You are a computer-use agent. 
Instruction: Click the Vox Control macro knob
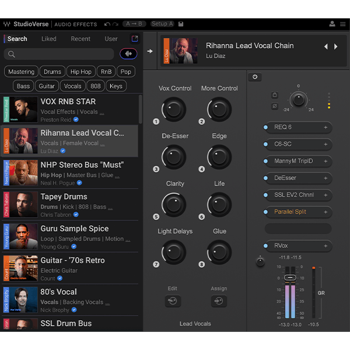(174, 110)
